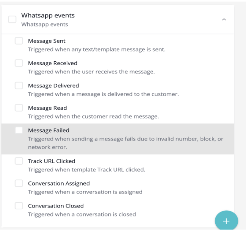Select the Message Received event label
This screenshot has width=246, height=234.
(x=52, y=63)
